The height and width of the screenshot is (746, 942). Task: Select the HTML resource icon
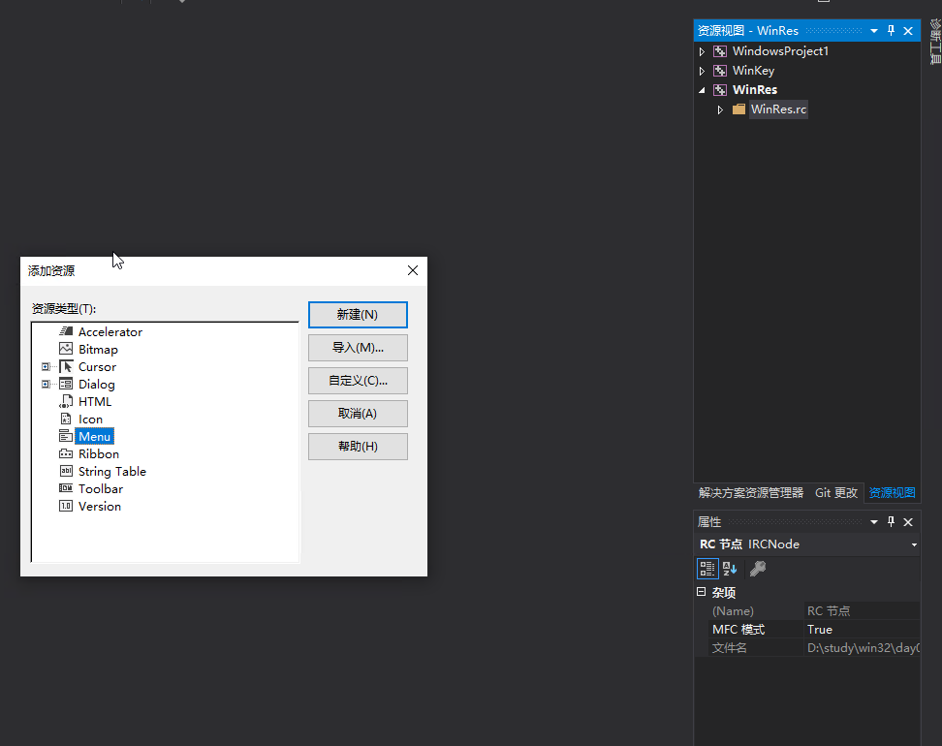[x=66, y=401]
